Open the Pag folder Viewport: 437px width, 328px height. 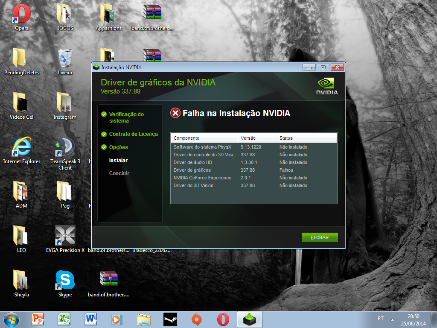click(65, 195)
